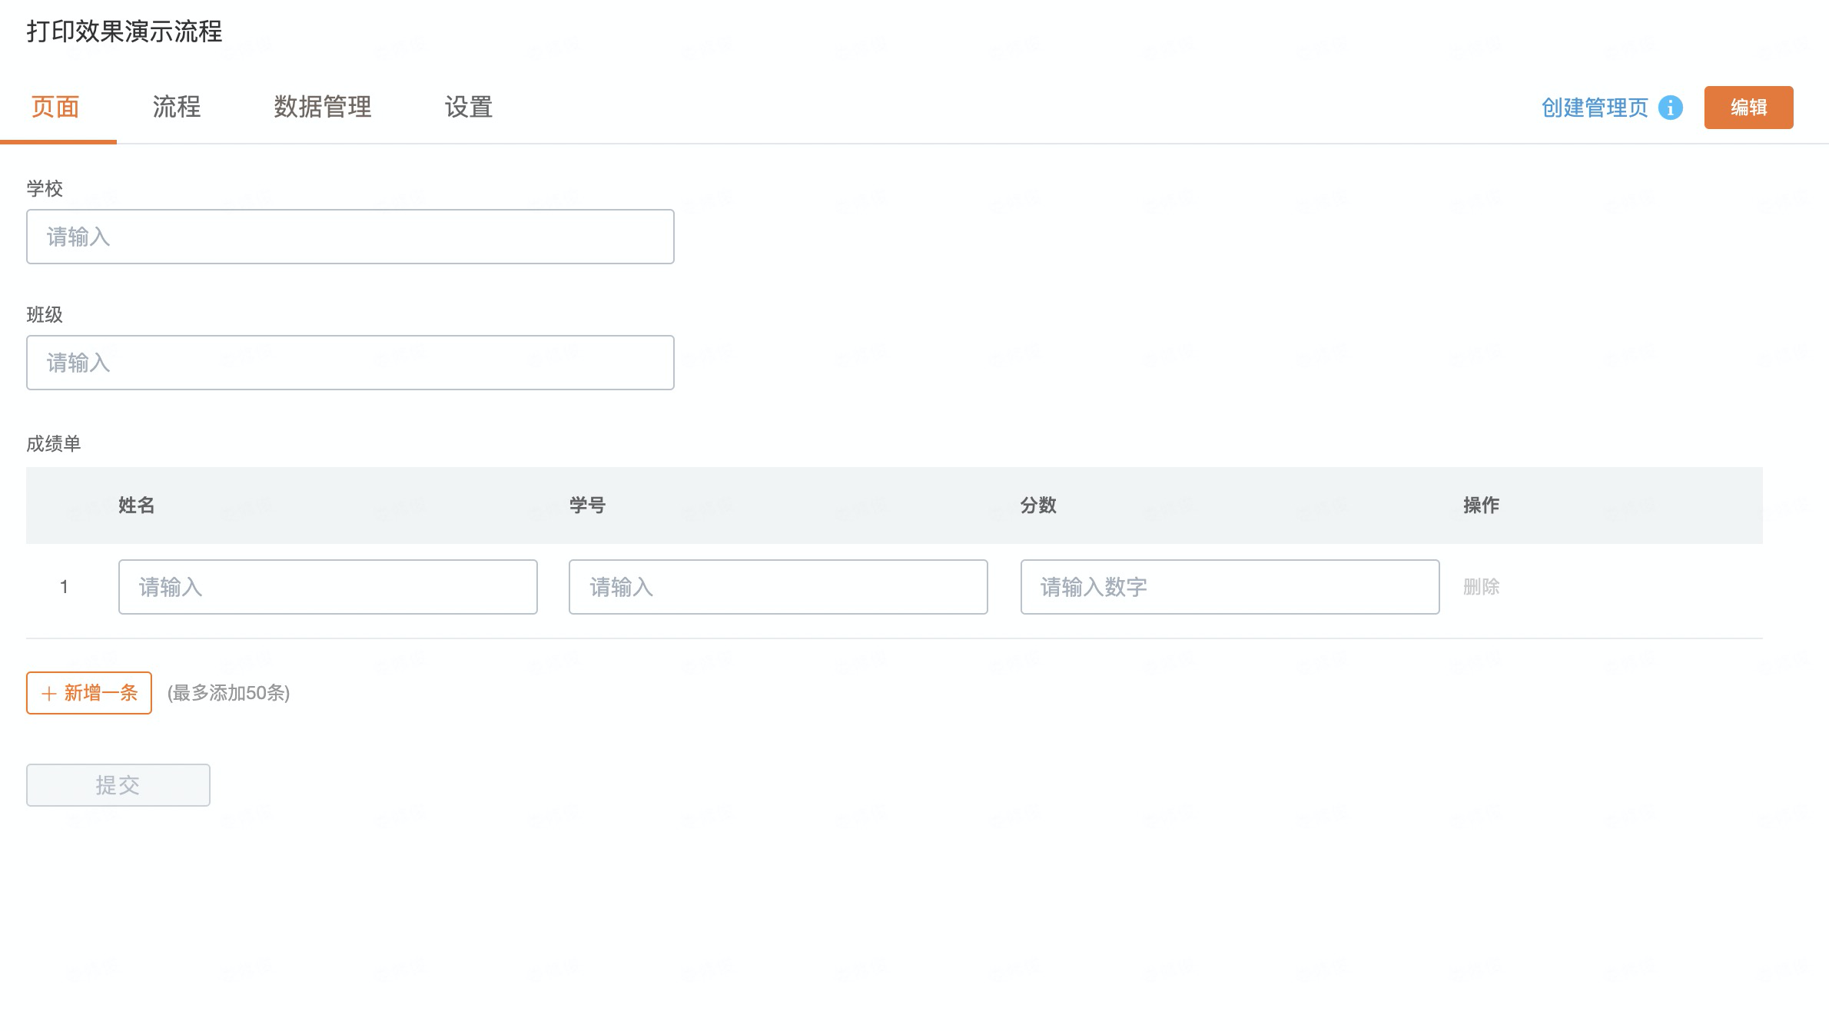The image size is (1829, 1031).
Task: Switch to the 页面 tab
Action: (x=55, y=107)
